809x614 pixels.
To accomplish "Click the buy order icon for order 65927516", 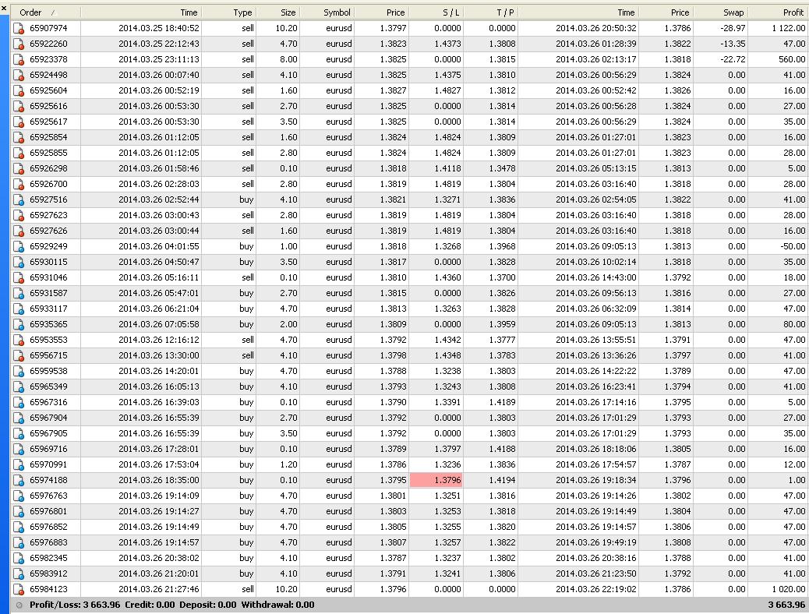I will coord(19,199).
